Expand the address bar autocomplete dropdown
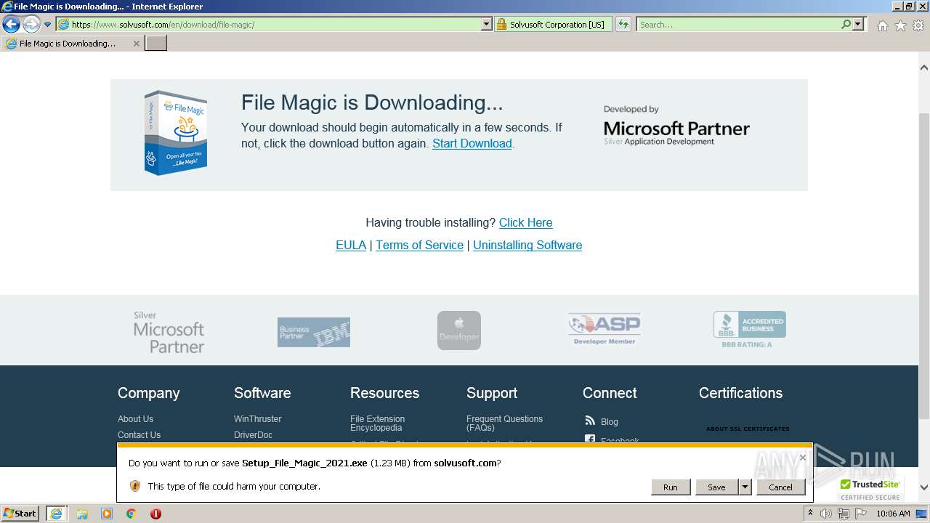 click(x=487, y=24)
